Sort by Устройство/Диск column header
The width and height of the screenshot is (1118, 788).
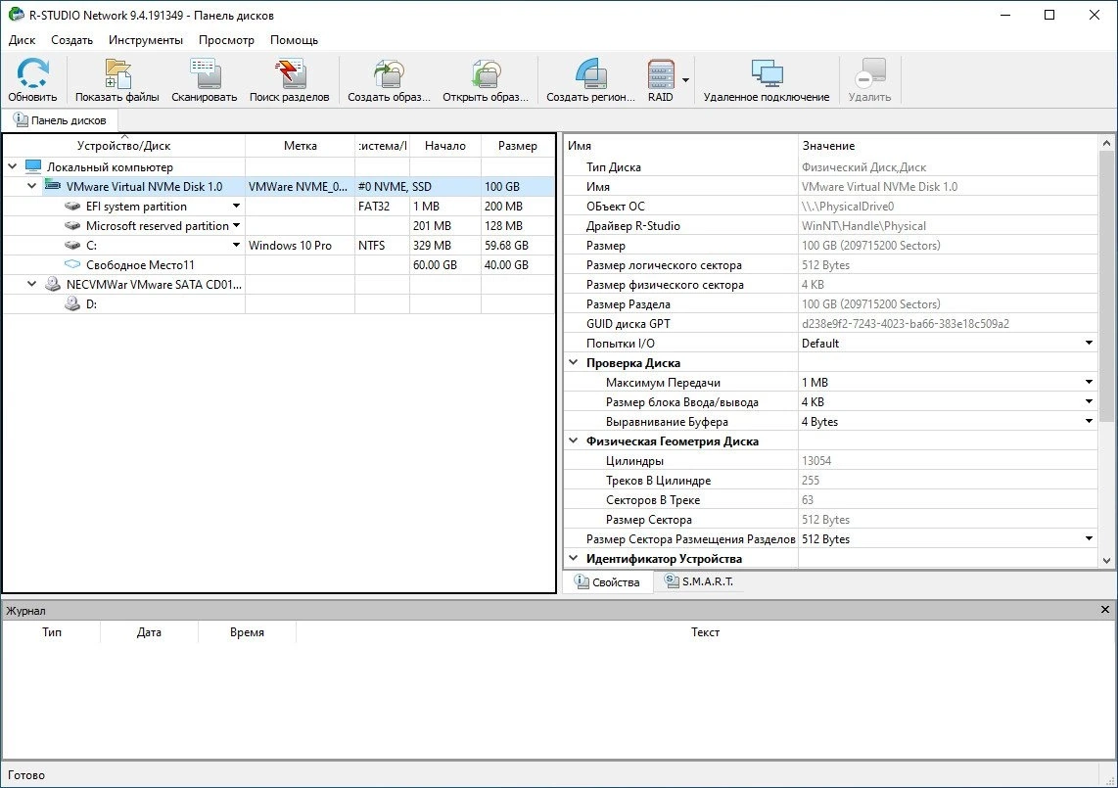[x=124, y=146]
